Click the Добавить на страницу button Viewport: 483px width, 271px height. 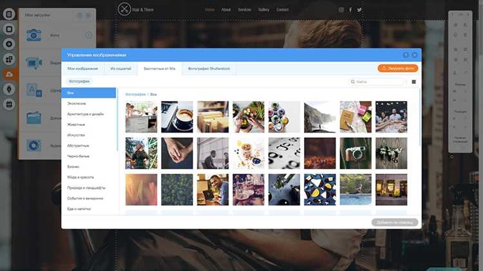click(395, 222)
